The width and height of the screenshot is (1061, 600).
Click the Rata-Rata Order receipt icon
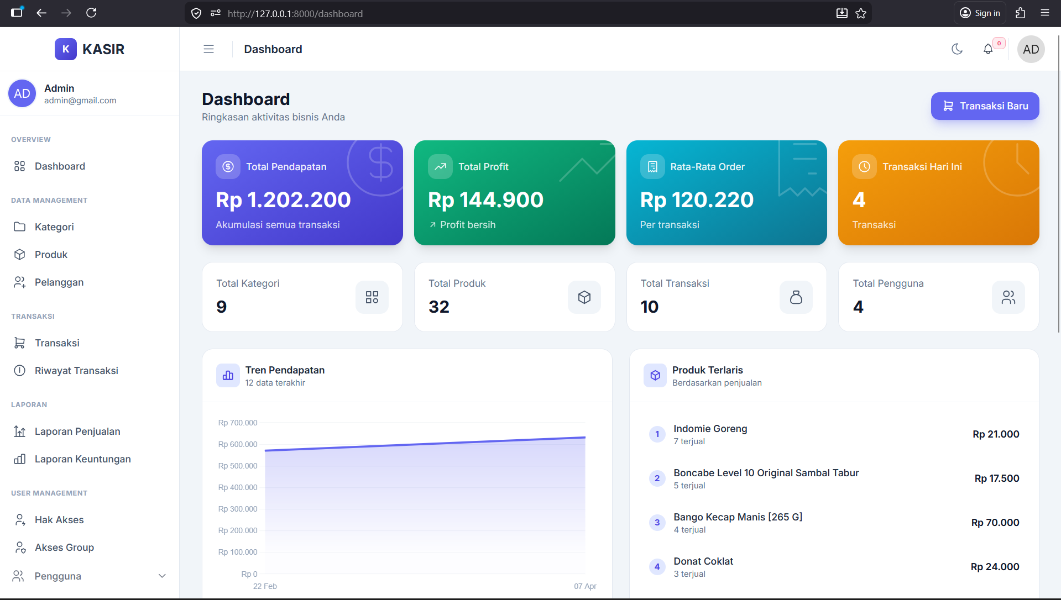[x=652, y=166]
